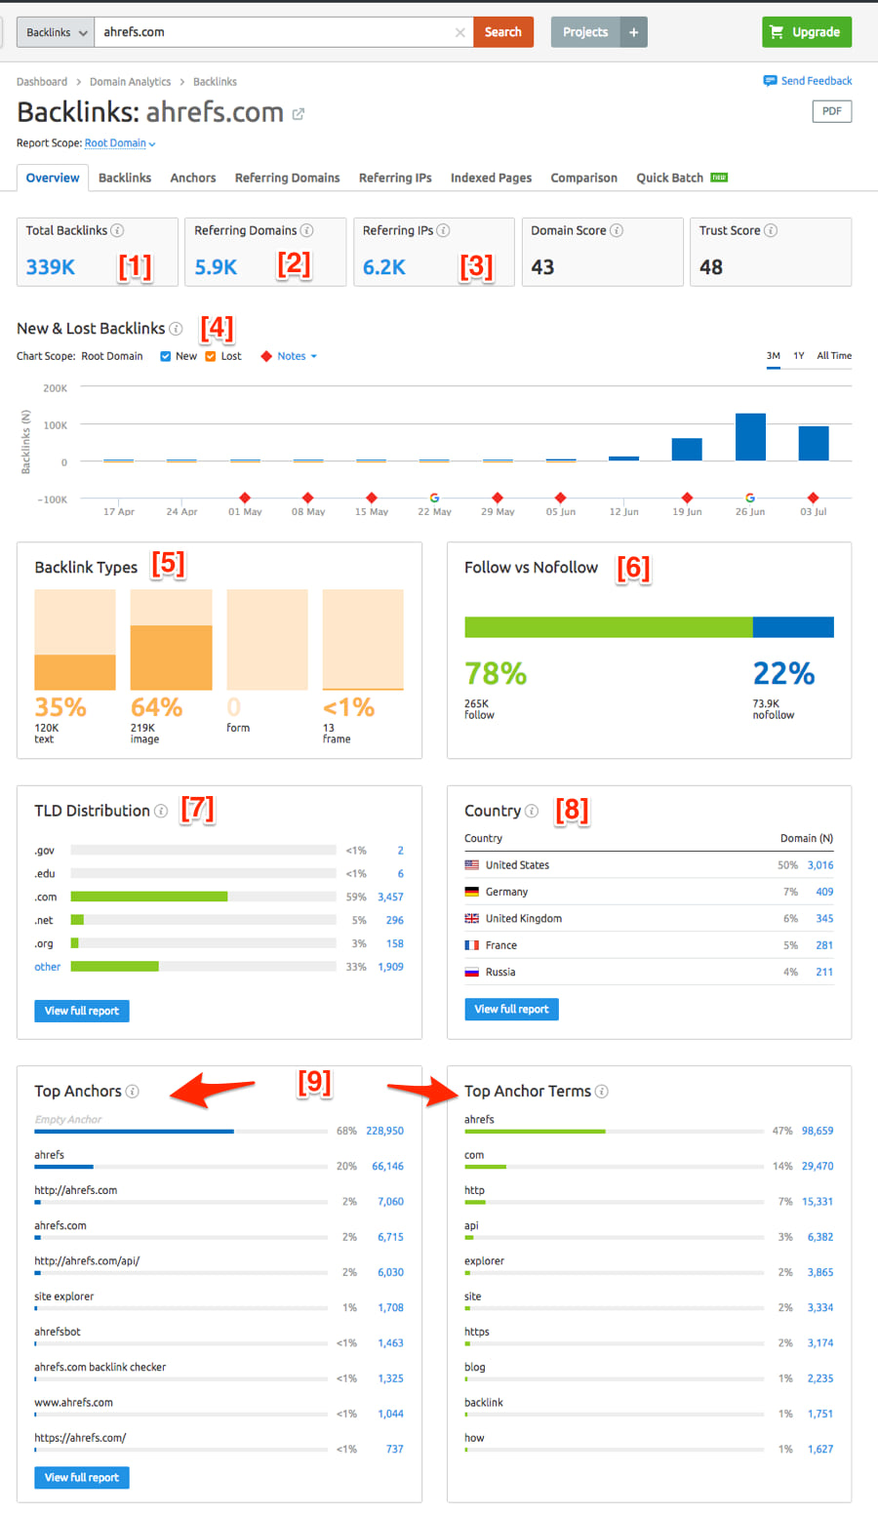878x1515 pixels.
Task: Click the 6.2K referring IPs value
Action: [x=384, y=266]
